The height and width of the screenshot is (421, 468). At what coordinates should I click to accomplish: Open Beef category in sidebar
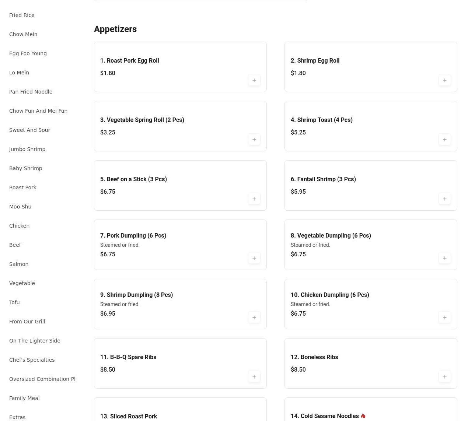[15, 245]
